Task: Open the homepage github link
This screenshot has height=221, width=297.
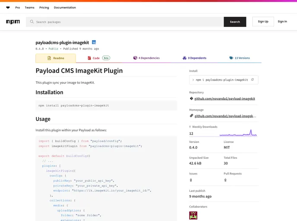Action: 225,116
